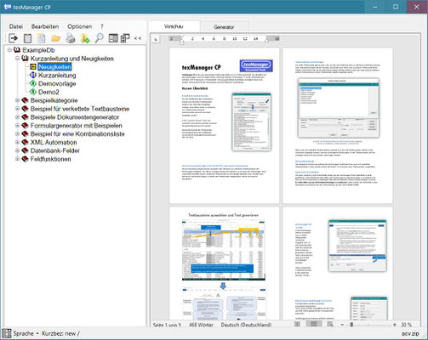The height and width of the screenshot is (340, 428).
Task: Select the Neuigkeiten tree item
Action: (x=54, y=67)
